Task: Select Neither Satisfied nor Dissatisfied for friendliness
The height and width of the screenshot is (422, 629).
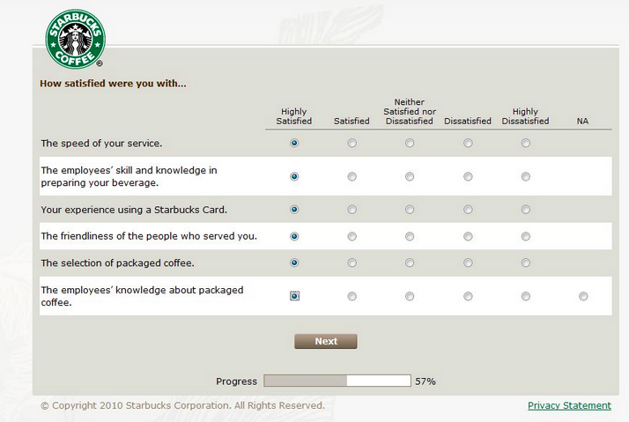Action: [410, 236]
